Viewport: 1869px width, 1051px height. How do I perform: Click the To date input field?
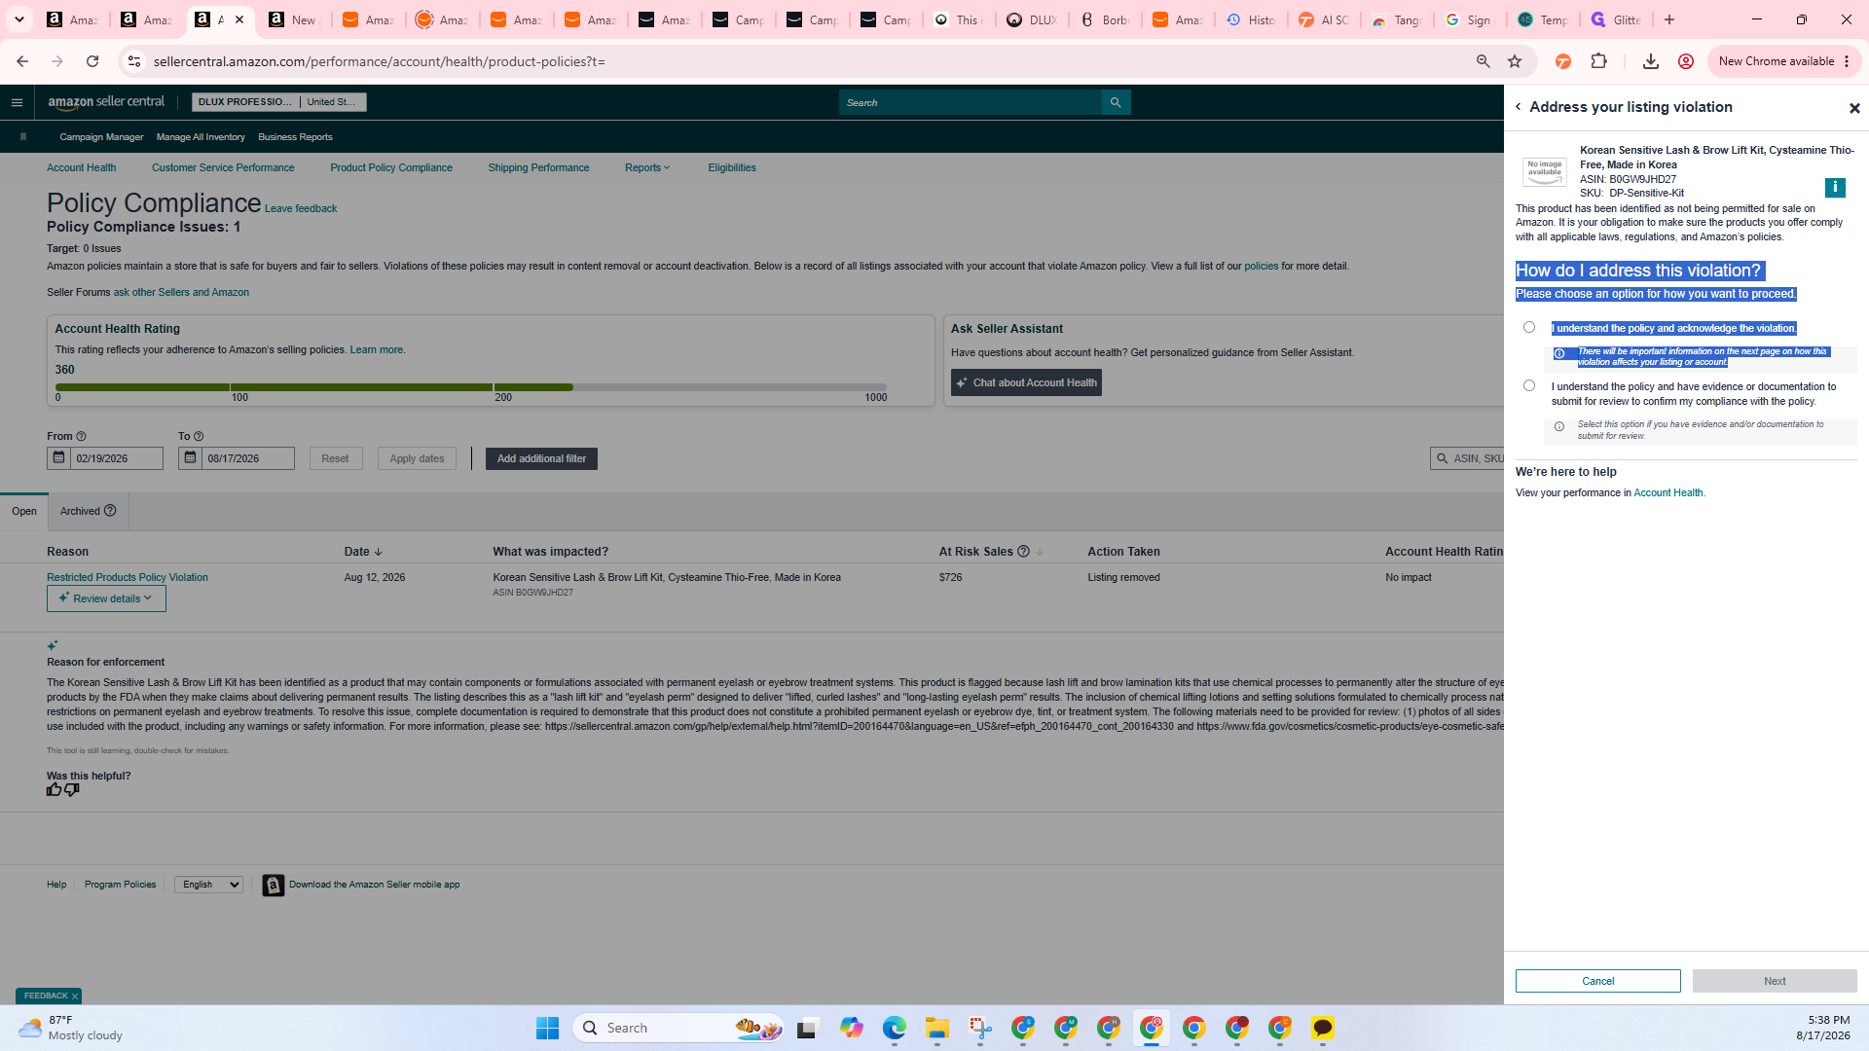(x=247, y=458)
